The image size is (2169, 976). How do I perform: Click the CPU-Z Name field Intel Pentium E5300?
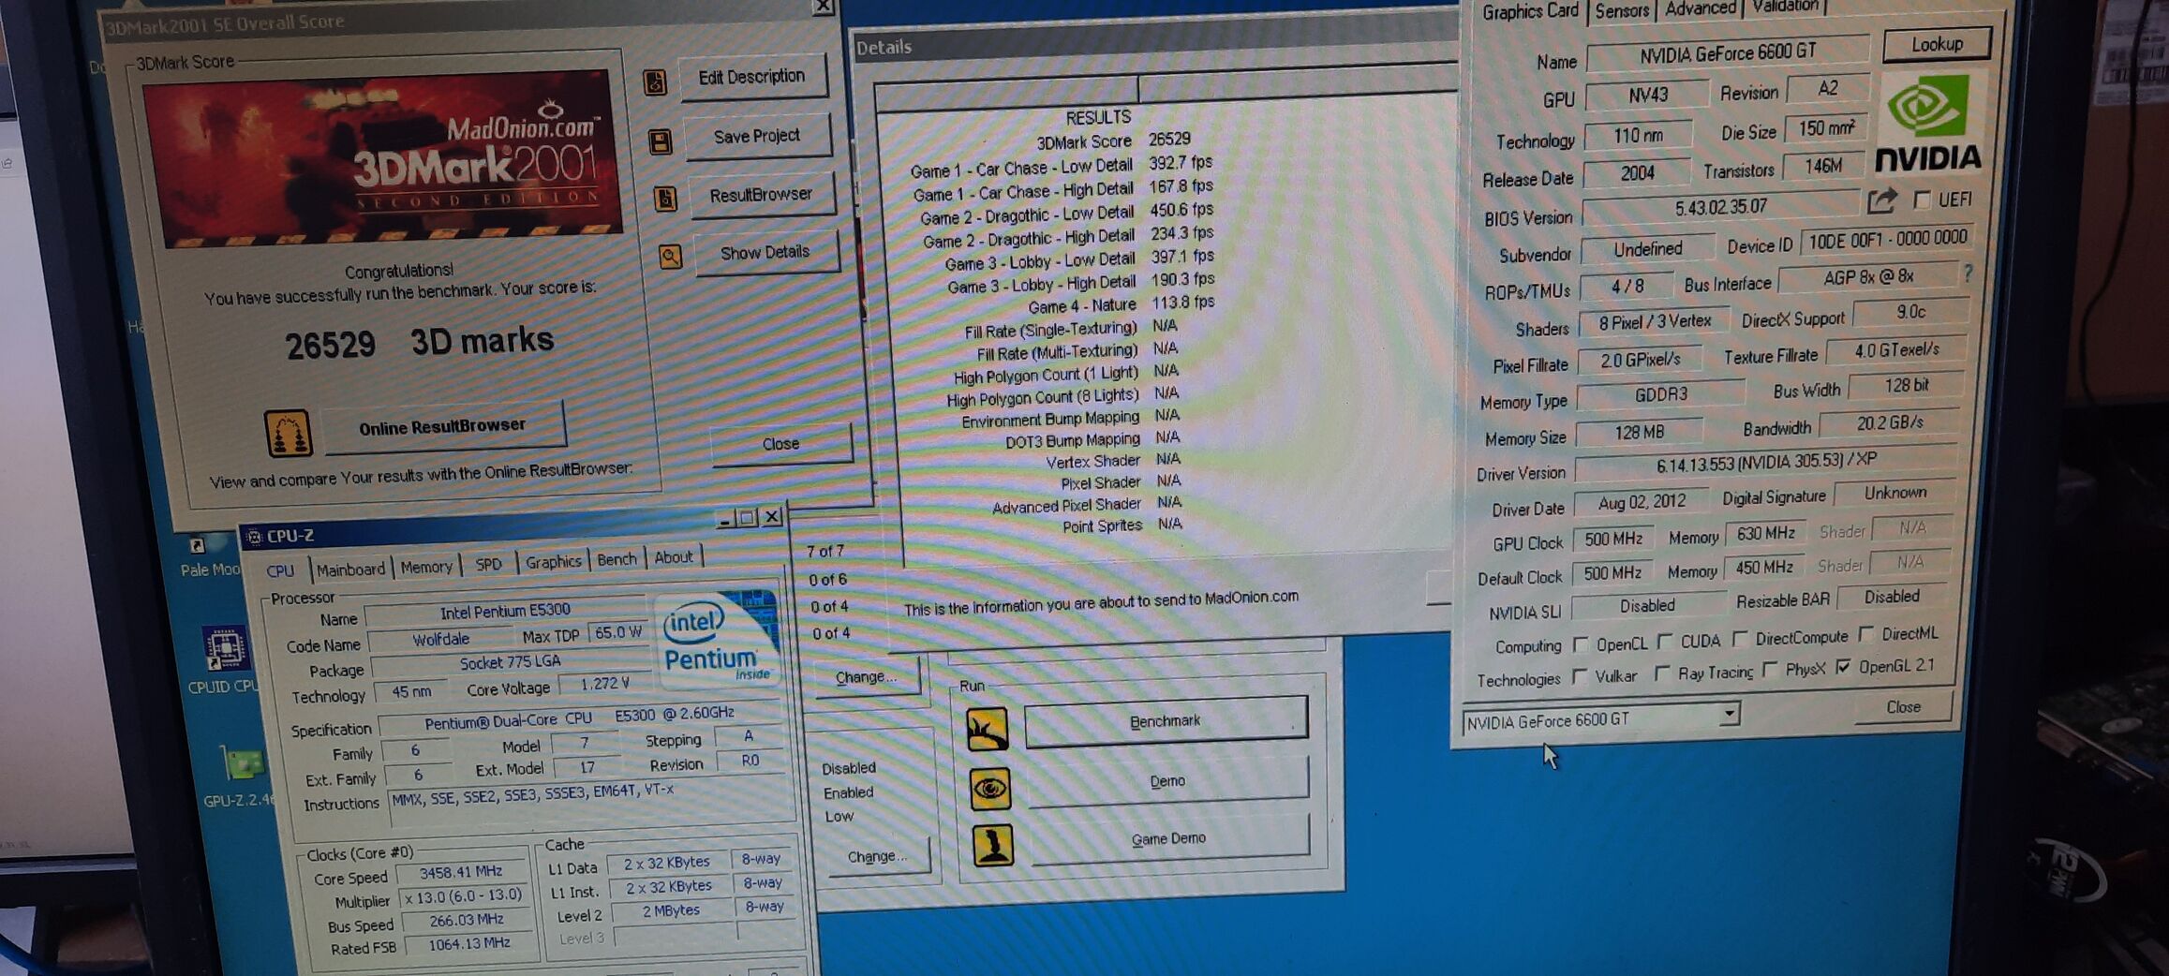pyautogui.click(x=505, y=611)
